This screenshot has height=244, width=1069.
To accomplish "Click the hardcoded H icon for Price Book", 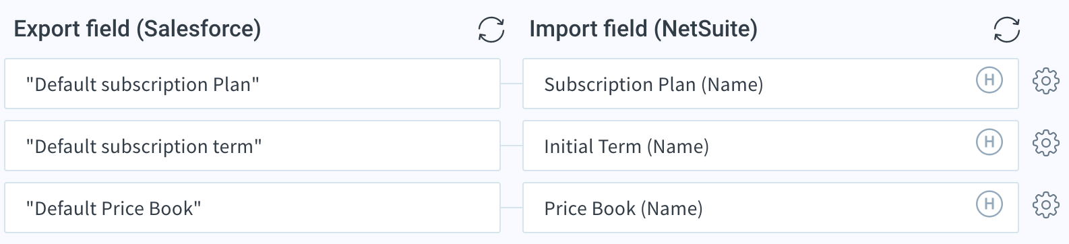I will 989,204.
